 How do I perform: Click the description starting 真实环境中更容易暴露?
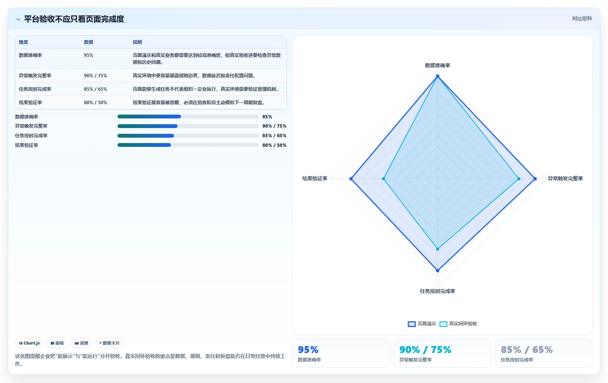click(194, 76)
